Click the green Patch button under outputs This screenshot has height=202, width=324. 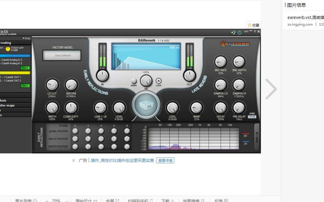[25, 86]
